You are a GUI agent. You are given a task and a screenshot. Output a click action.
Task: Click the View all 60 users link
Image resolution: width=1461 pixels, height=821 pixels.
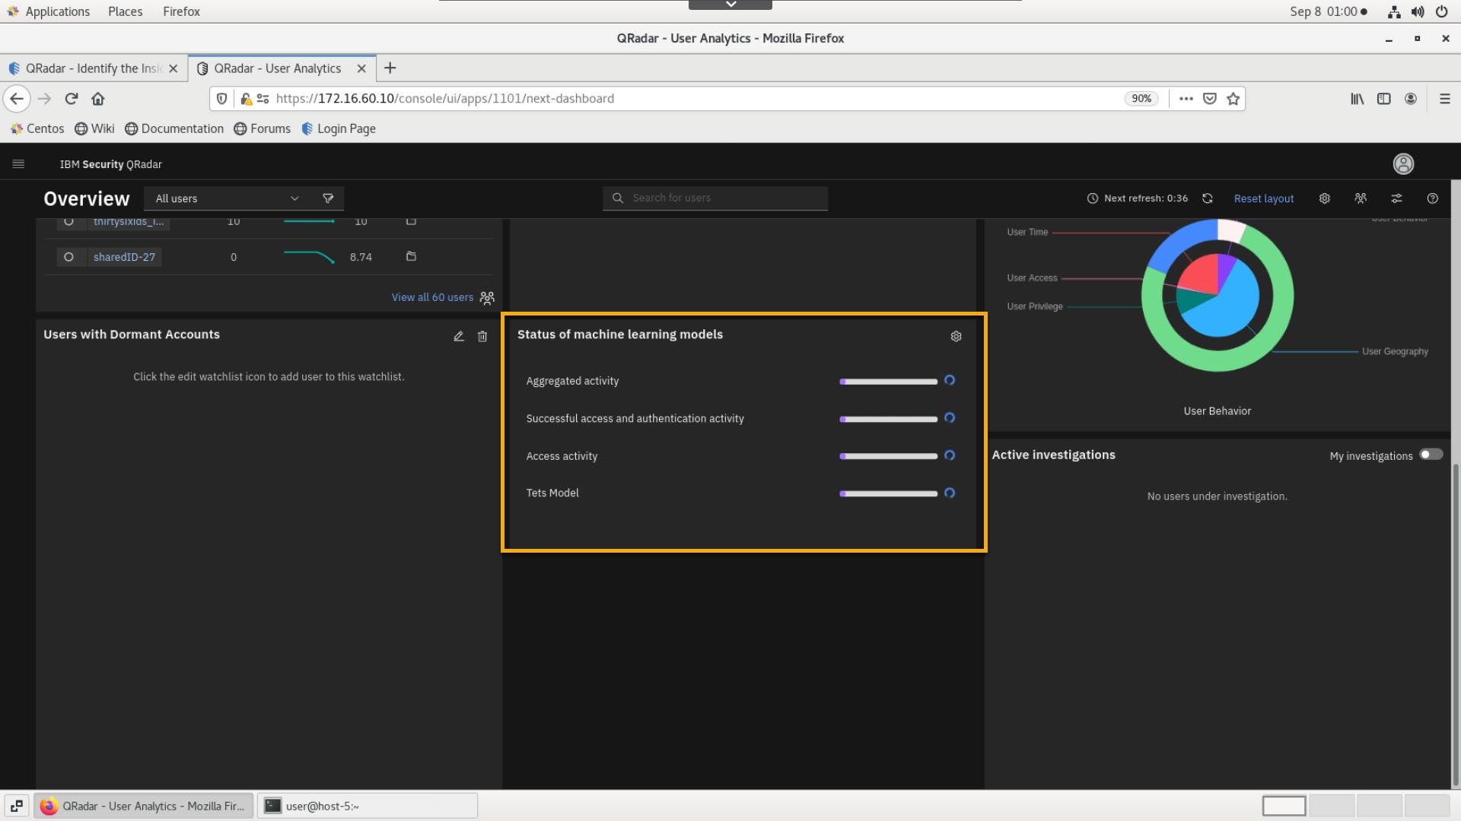(x=432, y=297)
